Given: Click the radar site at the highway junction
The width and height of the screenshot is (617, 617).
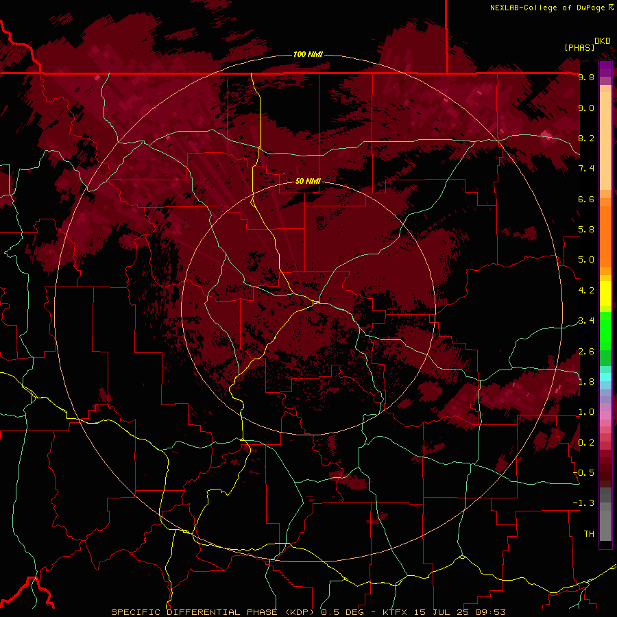Looking at the screenshot, I should coord(316,302).
